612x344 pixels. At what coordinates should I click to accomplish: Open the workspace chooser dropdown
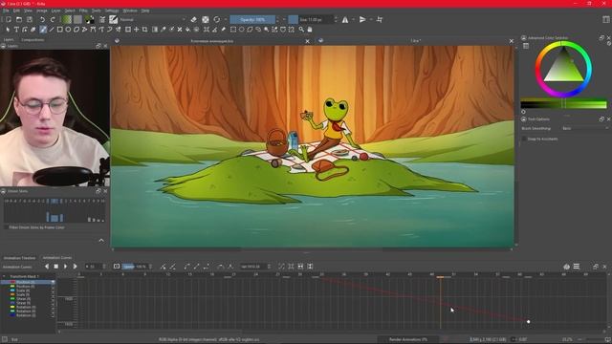click(605, 19)
